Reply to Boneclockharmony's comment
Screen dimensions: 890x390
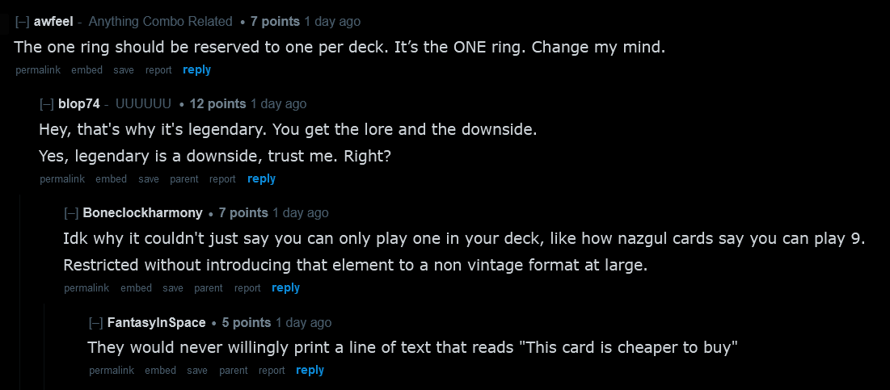pyautogui.click(x=285, y=288)
